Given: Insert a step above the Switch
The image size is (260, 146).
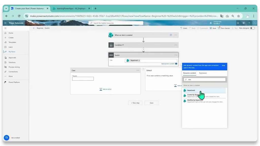Looking at the screenshot, I should point(143,49).
